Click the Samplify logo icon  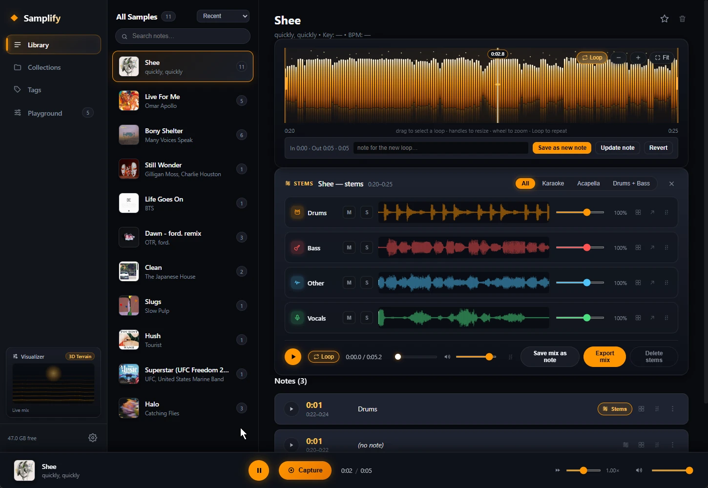(x=14, y=18)
